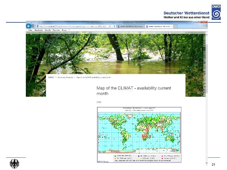This screenshot has width=227, height=170.
Task: Click the Deutscher Wetterdienst title text
Action: (x=186, y=13)
